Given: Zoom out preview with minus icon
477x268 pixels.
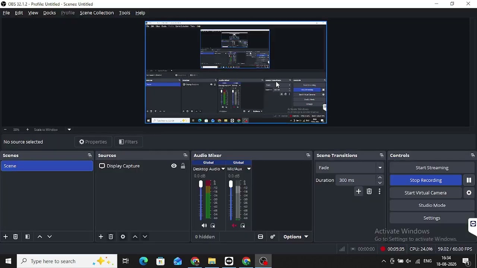Looking at the screenshot, I should pyautogui.click(x=5, y=130).
